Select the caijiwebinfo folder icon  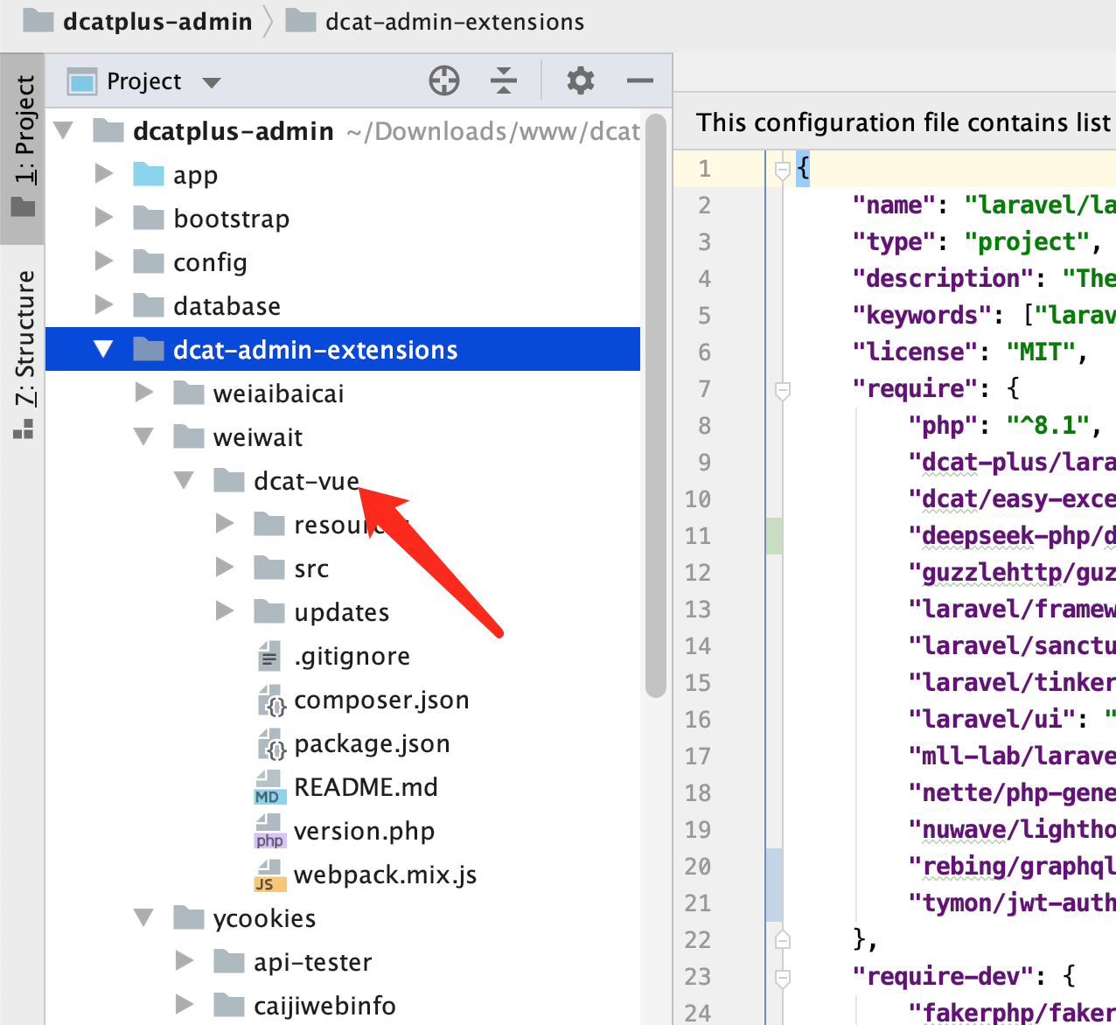tap(229, 1005)
